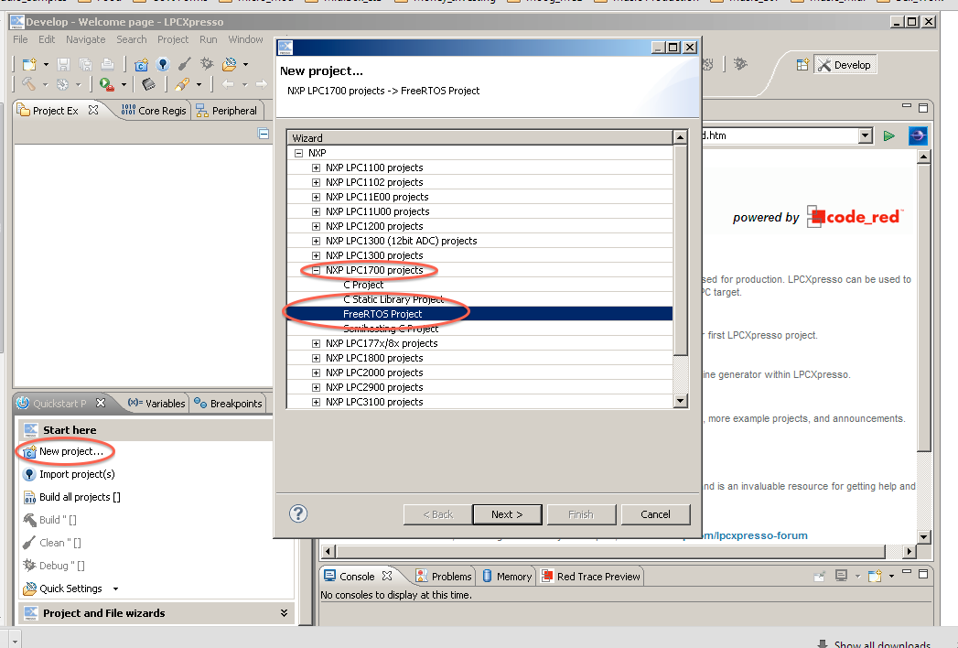Click the Open Perspective icon near Develop
Image resolution: width=958 pixels, height=648 pixels.
802,64
